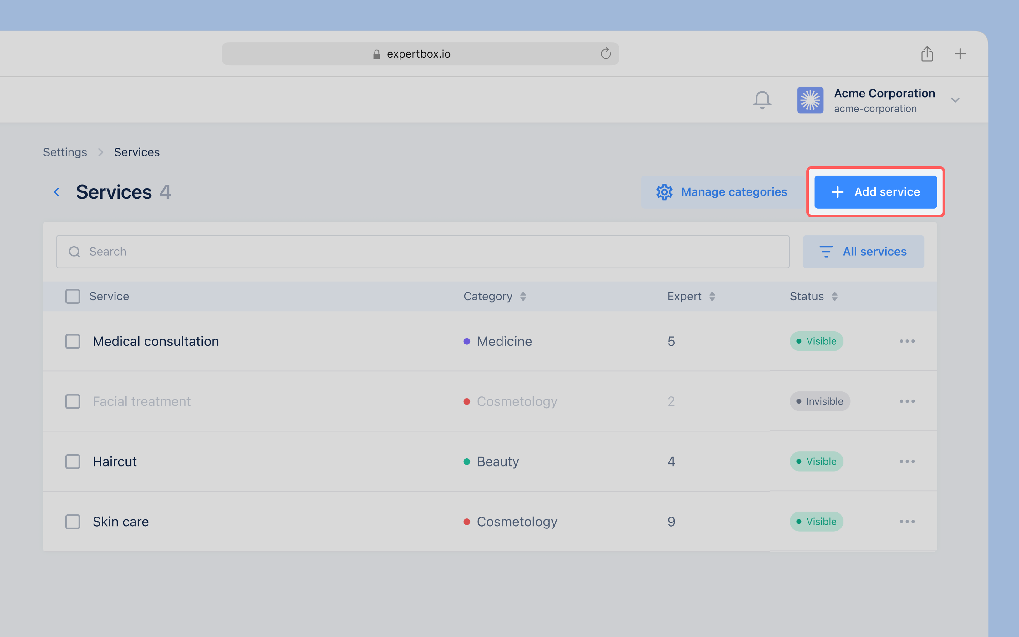Click the browser share icon
Image resolution: width=1019 pixels, height=637 pixels.
[x=927, y=54]
